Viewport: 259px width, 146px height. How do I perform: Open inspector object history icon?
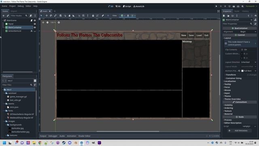[x=255, y=15]
